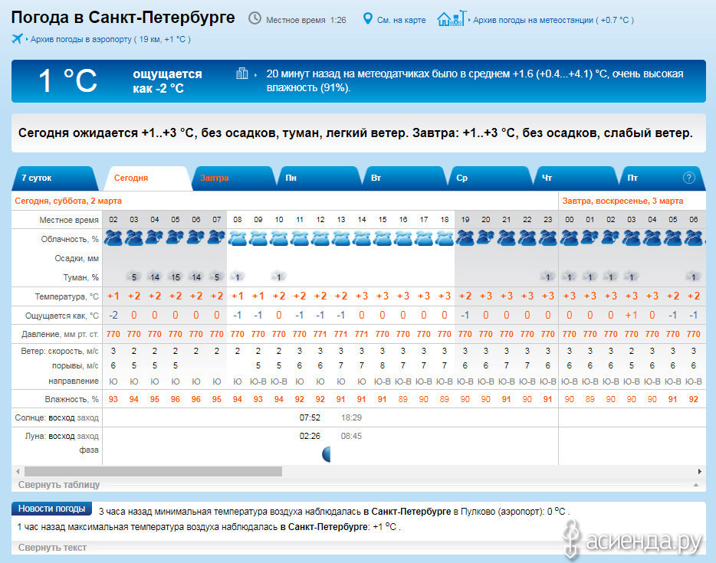Click the cloudiness icon for hour 23 today
This screenshot has height=563, width=716.
pos(547,238)
